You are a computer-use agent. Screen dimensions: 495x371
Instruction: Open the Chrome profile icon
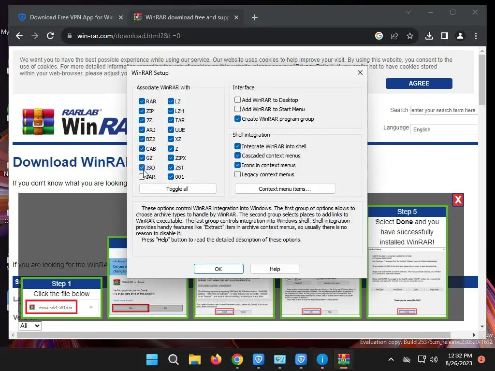[x=460, y=36]
